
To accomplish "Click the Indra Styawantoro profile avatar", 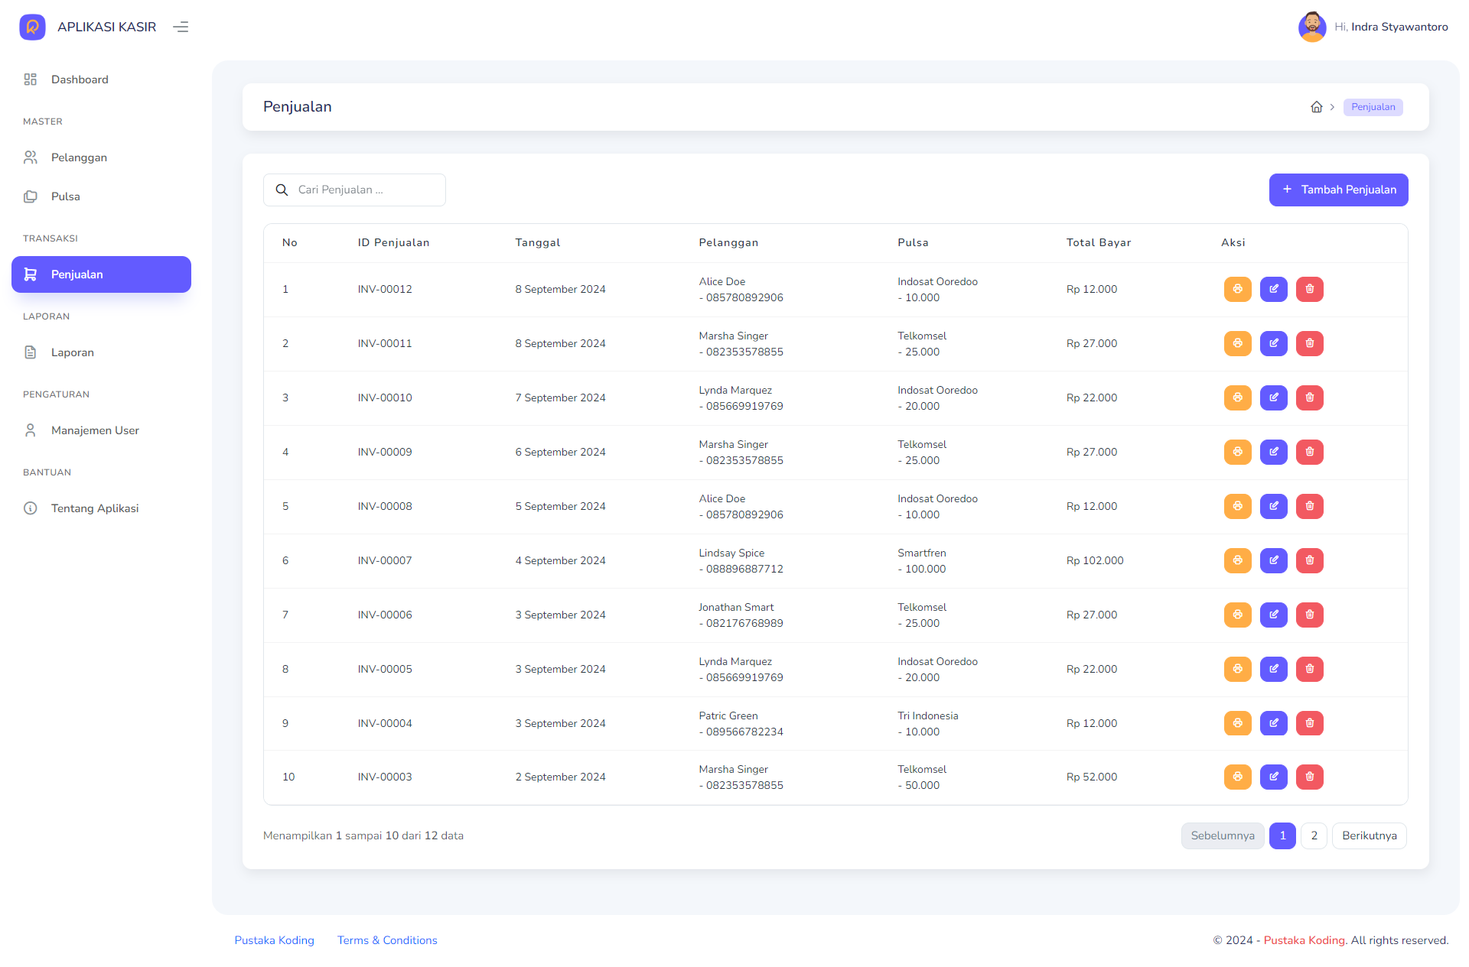I will [x=1312, y=27].
